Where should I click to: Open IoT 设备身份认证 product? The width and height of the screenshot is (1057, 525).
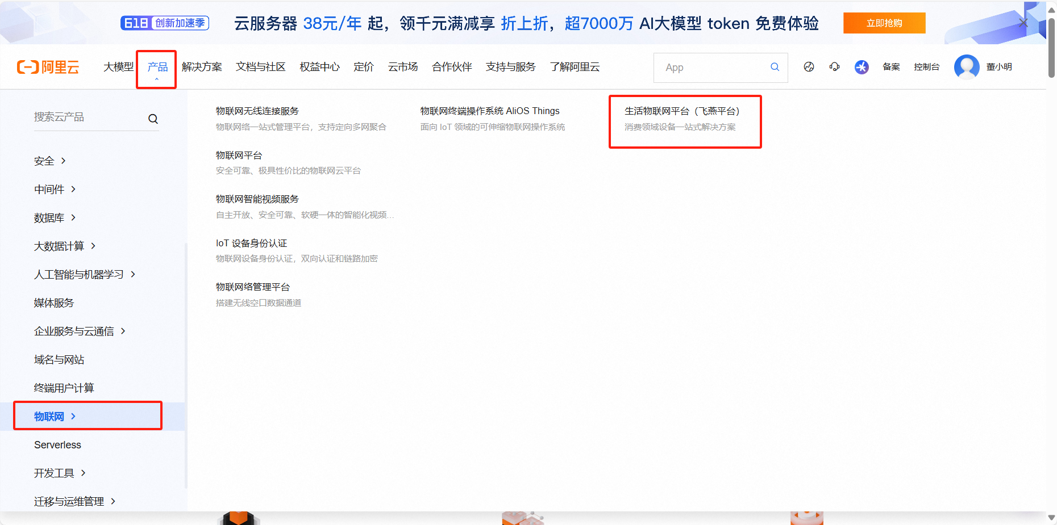point(252,243)
